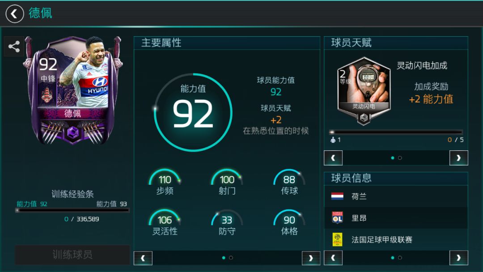Select the Lyon club crest icon

(337, 217)
